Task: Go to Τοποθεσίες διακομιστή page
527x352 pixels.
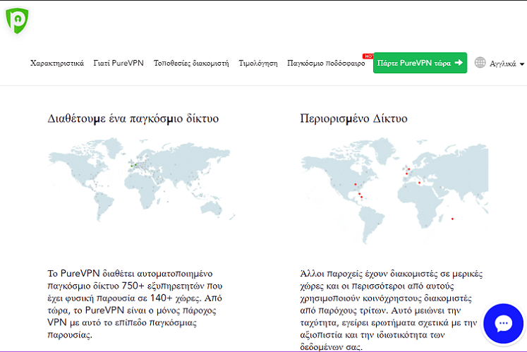Action: click(x=191, y=63)
